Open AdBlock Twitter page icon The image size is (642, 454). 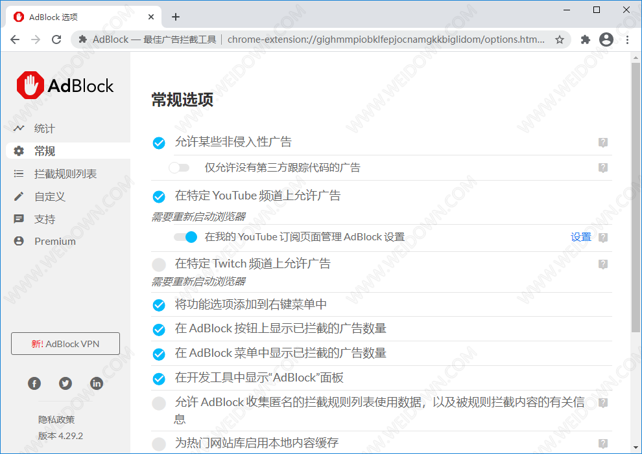(x=65, y=383)
